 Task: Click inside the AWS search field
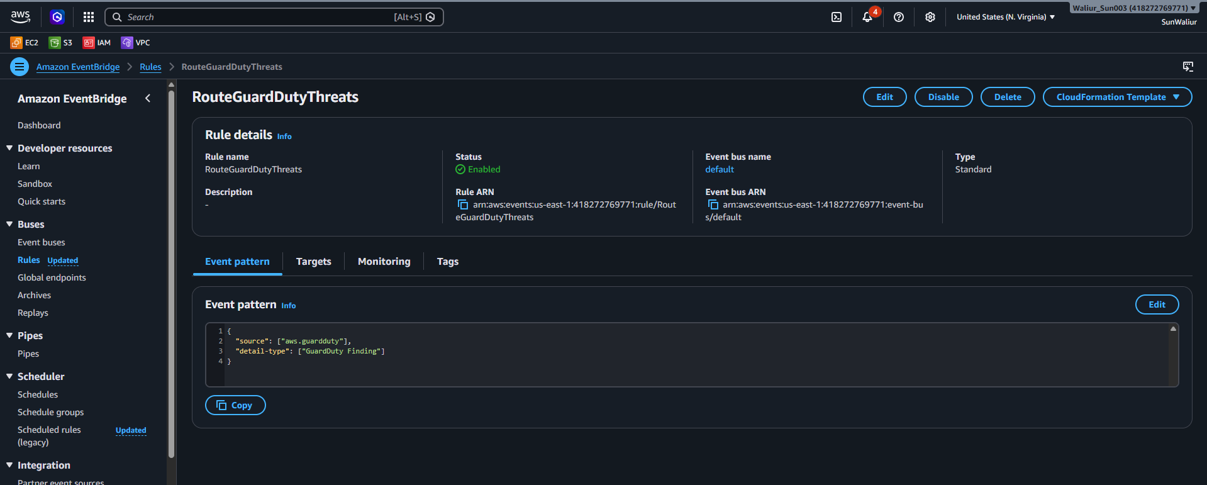(274, 17)
